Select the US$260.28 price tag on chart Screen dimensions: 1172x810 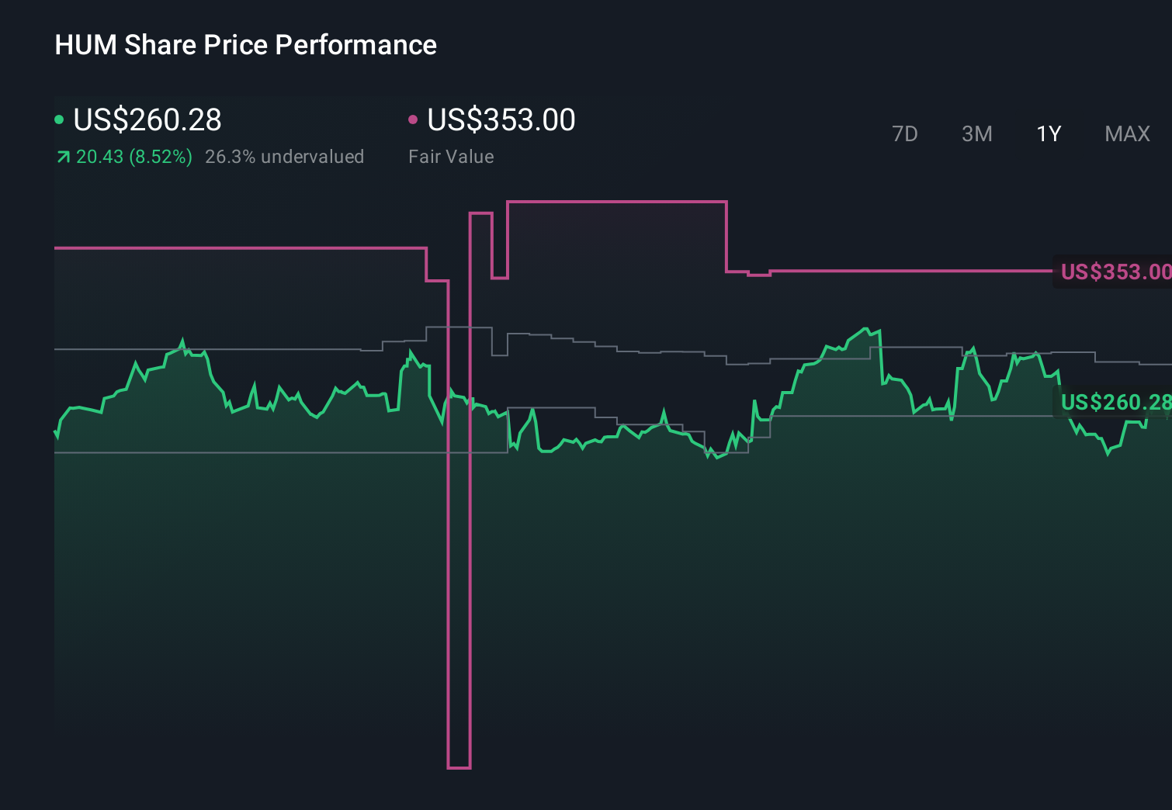click(1115, 403)
